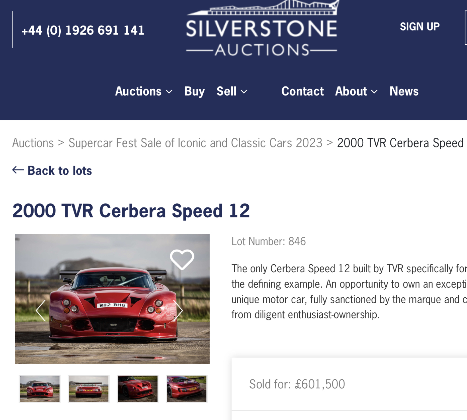Call the +44 (0) 1926 691 141 number
Viewport: 467px width, 420px height.
click(83, 30)
